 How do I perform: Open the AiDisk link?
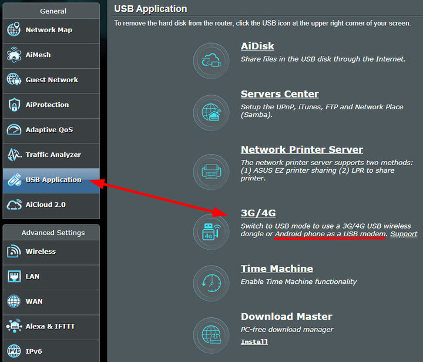257,46
